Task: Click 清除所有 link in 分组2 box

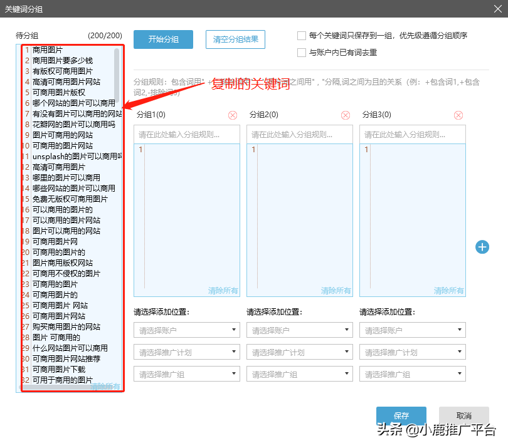Action: coord(336,291)
